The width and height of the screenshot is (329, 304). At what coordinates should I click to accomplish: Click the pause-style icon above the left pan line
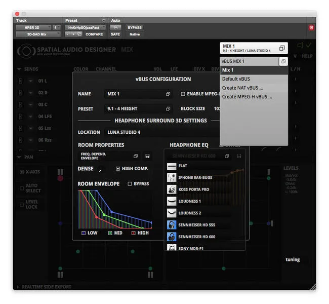[60, 172]
